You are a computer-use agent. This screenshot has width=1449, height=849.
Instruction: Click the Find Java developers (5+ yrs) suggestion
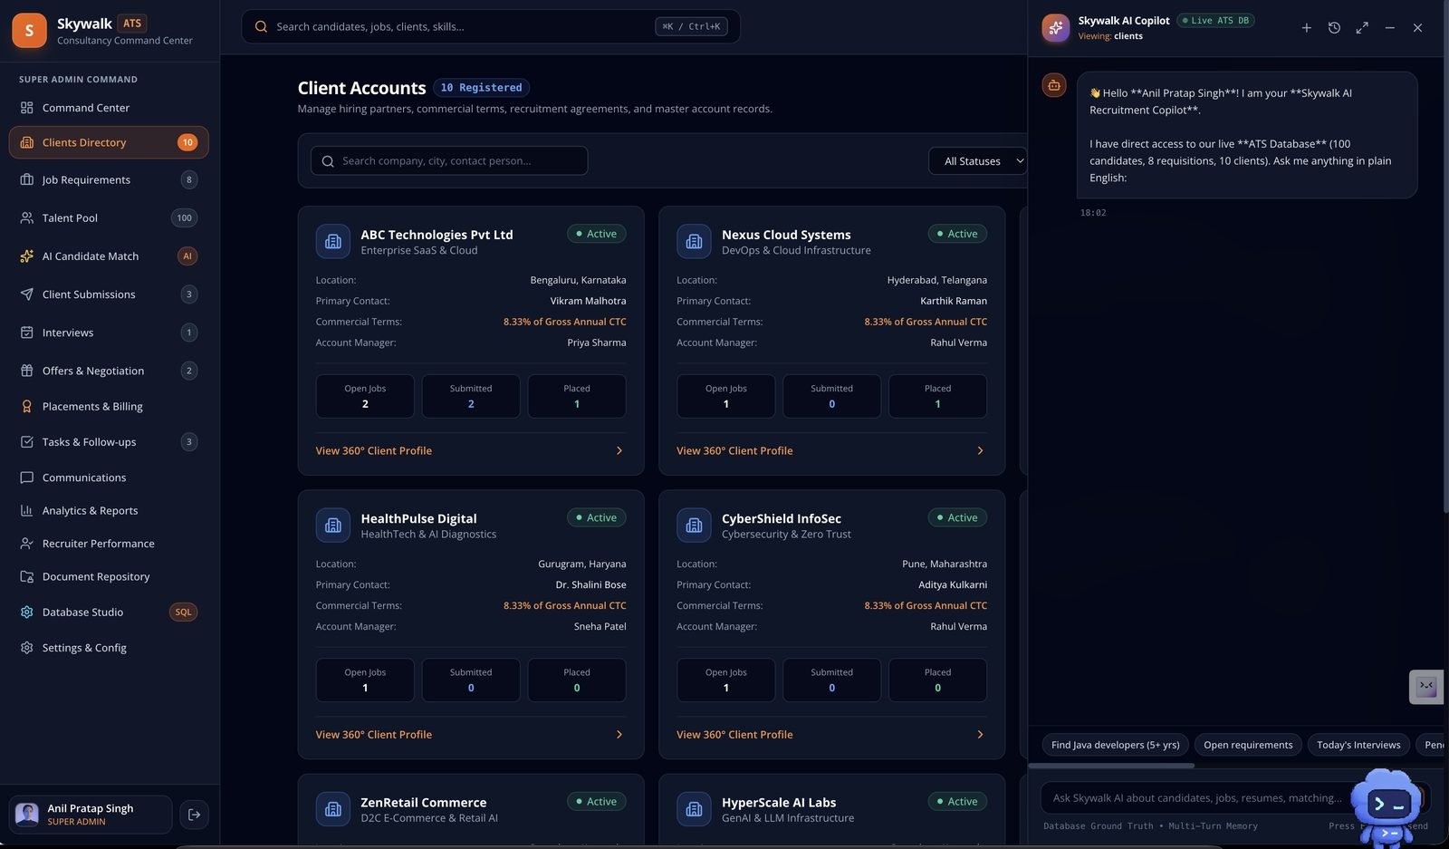click(x=1115, y=745)
